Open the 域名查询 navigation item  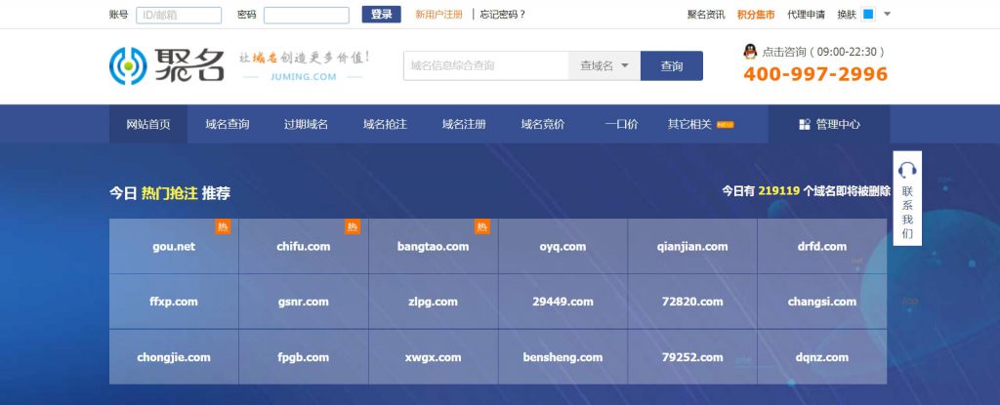coord(227,124)
